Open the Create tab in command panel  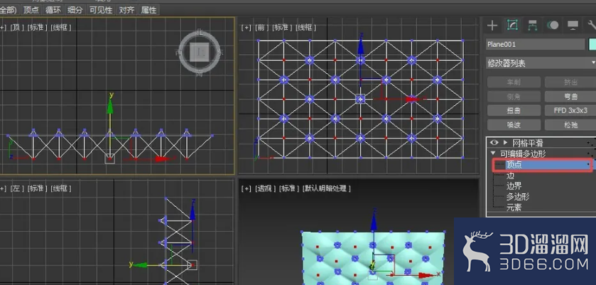pyautogui.click(x=492, y=26)
